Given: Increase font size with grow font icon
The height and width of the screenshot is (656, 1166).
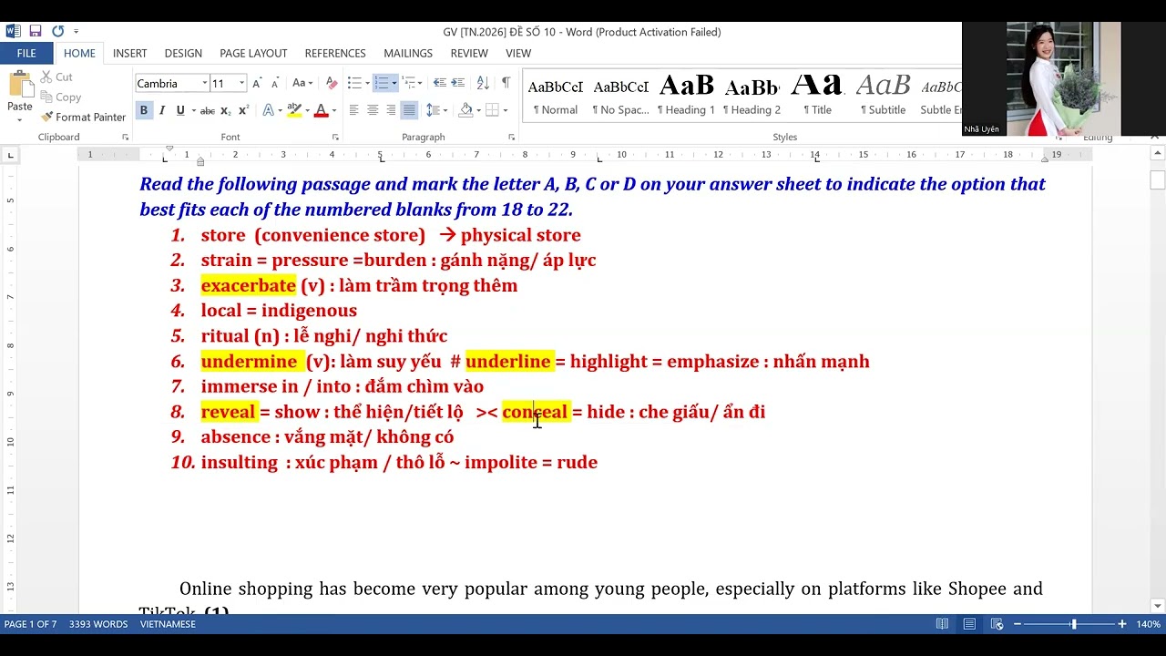Looking at the screenshot, I should click(257, 84).
